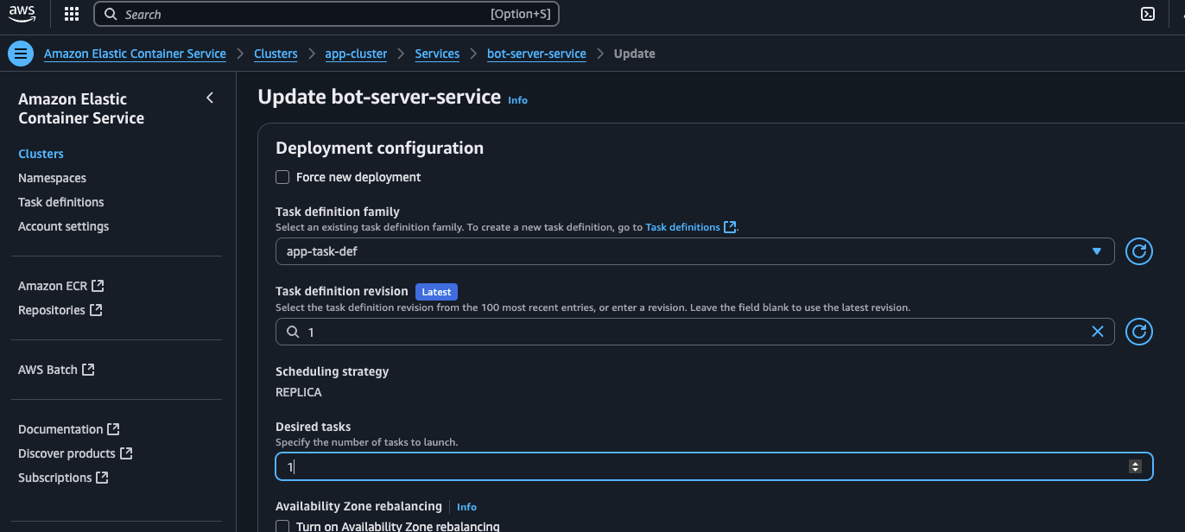The height and width of the screenshot is (532, 1185).
Task: Click the Latest badge beside revision label
Action: click(436, 292)
